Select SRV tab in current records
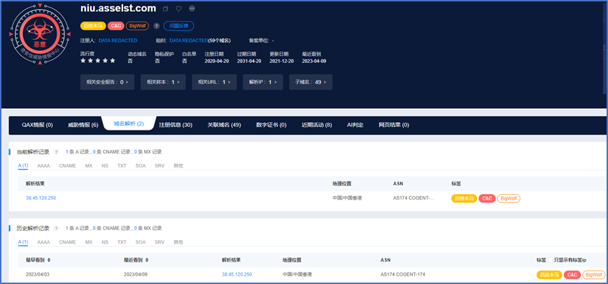 160,165
